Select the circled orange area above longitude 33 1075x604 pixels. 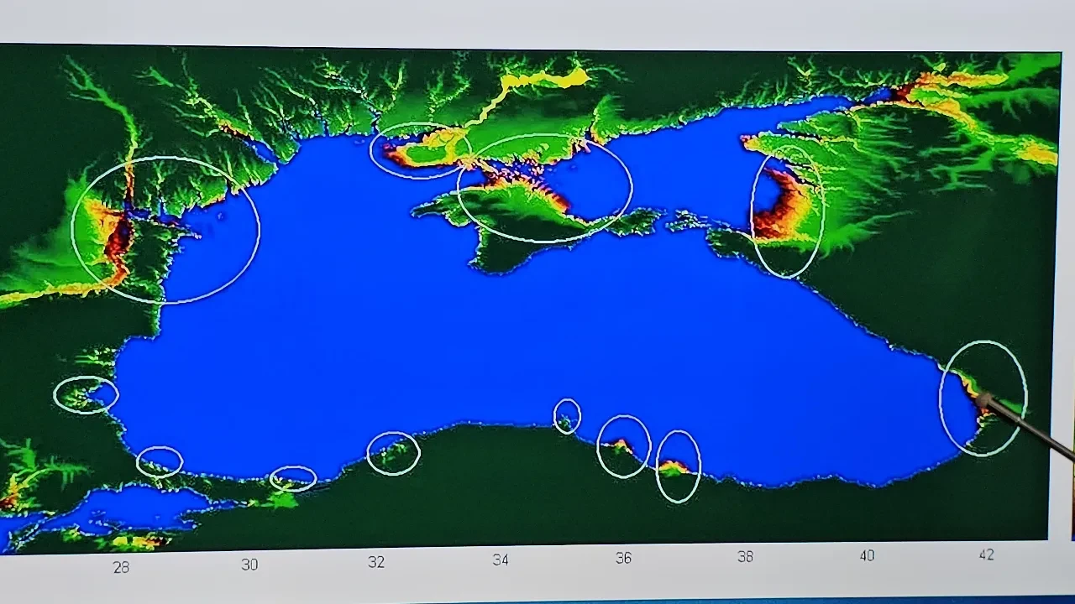(420, 151)
